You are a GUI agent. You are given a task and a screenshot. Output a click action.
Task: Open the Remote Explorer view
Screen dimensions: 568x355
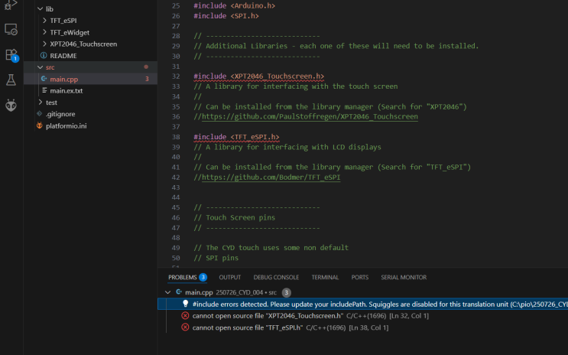click(11, 29)
